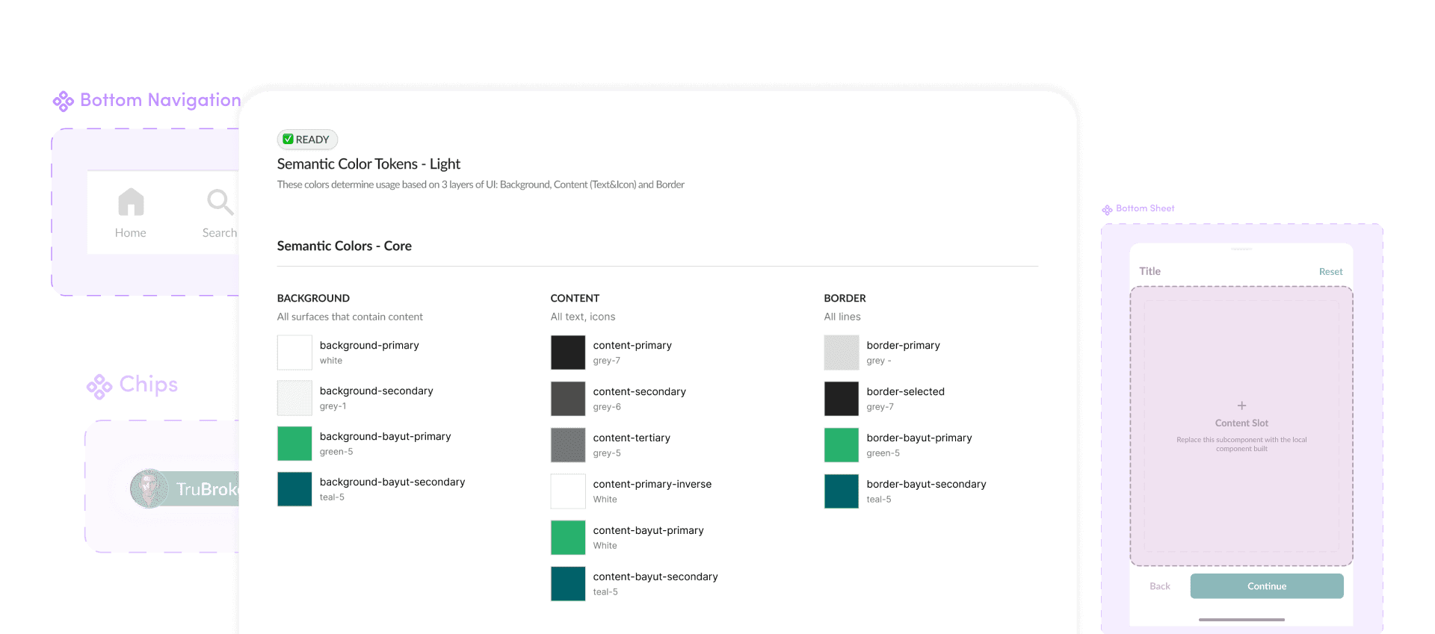Click the Back button in bottom sheet
Image resolution: width=1435 pixels, height=634 pixels.
pos(1159,586)
